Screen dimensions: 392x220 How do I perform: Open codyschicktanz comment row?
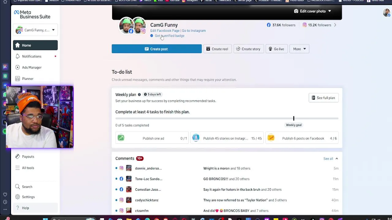(x=227, y=200)
